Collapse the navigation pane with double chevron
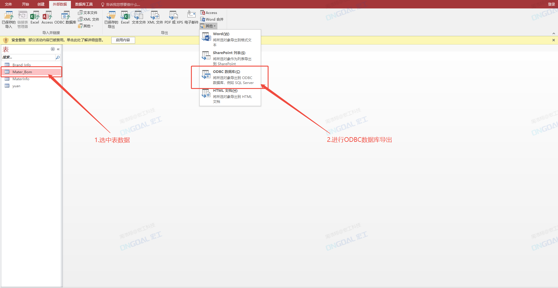Viewport: 558px width, 288px height. (x=58, y=49)
